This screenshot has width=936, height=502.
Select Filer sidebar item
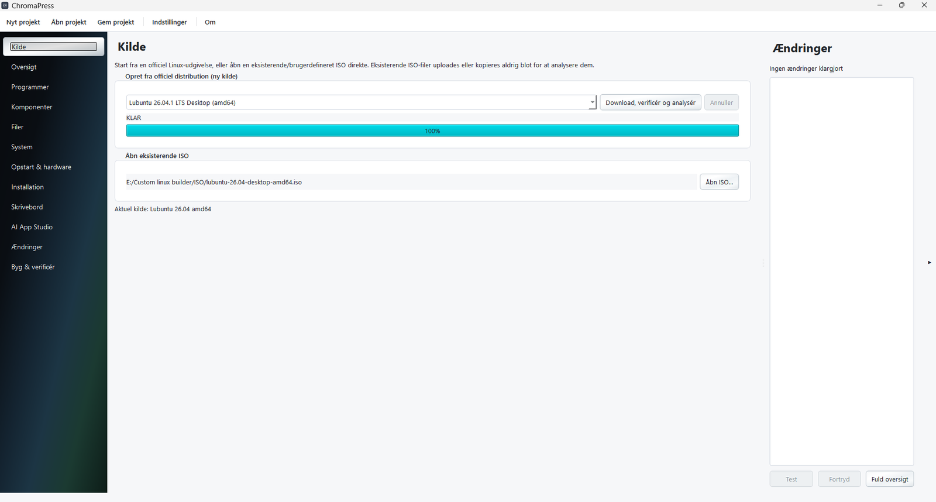tap(54, 127)
